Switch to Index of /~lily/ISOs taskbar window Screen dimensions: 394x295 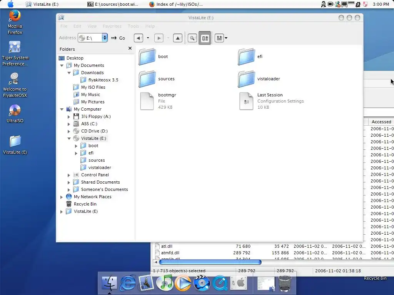pyautogui.click(x=176, y=4)
